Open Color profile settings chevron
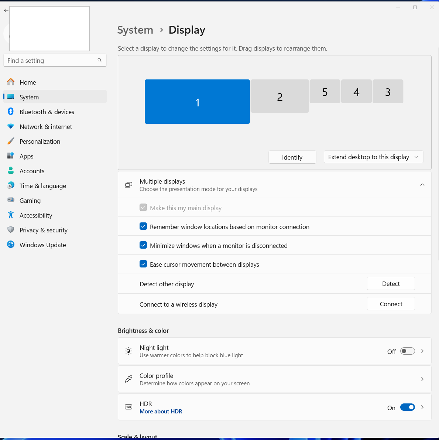Viewport: 439px width, 440px height. (422, 379)
